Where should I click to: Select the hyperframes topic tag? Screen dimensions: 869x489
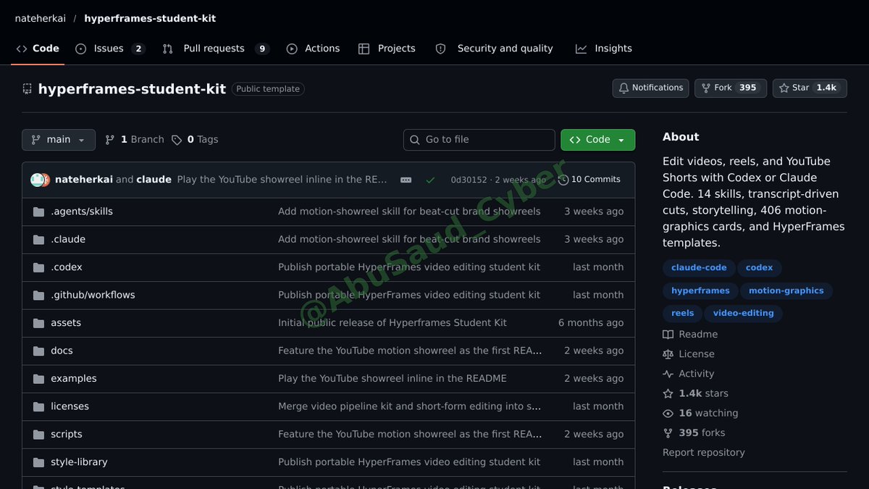tap(700, 291)
